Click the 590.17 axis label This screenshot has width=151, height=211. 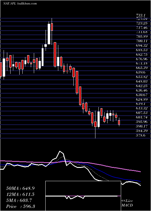coord(141,126)
